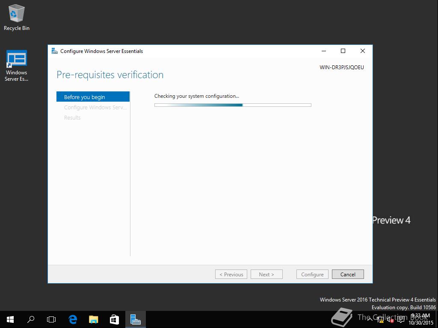Screen dimensions: 438x328
Task: Click the Next button
Action: pos(266,275)
